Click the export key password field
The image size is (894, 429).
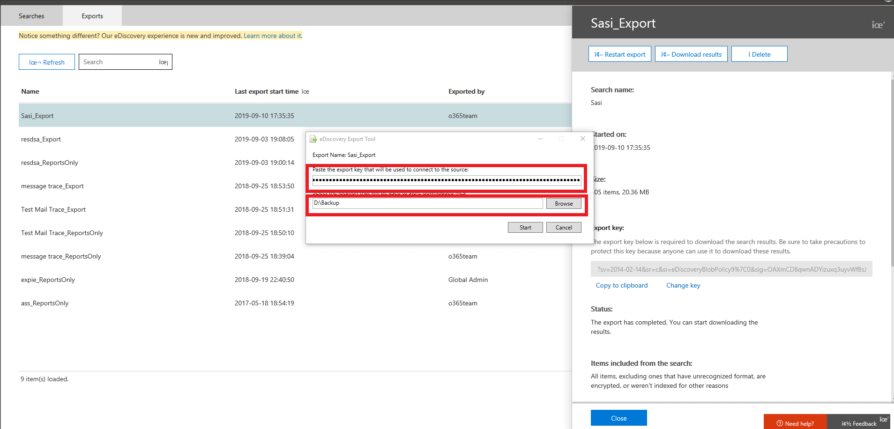pos(447,180)
